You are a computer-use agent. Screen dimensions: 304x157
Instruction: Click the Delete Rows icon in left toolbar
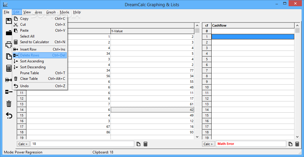(x=9, y=92)
